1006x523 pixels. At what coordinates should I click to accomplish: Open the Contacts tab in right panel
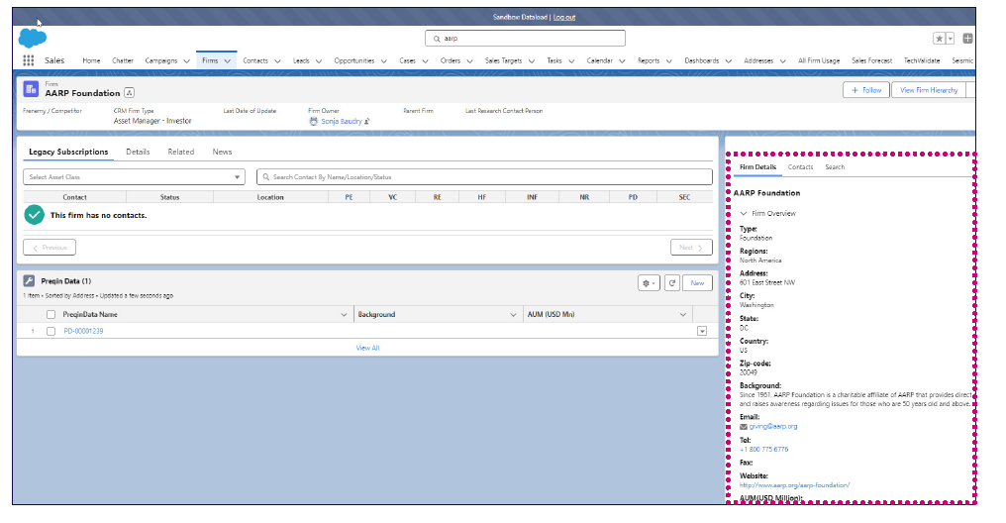800,166
